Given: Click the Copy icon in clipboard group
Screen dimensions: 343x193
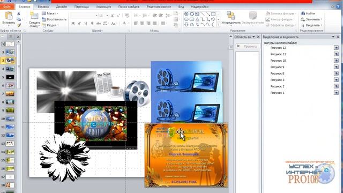Looking at the screenshot, I should click(19, 19).
